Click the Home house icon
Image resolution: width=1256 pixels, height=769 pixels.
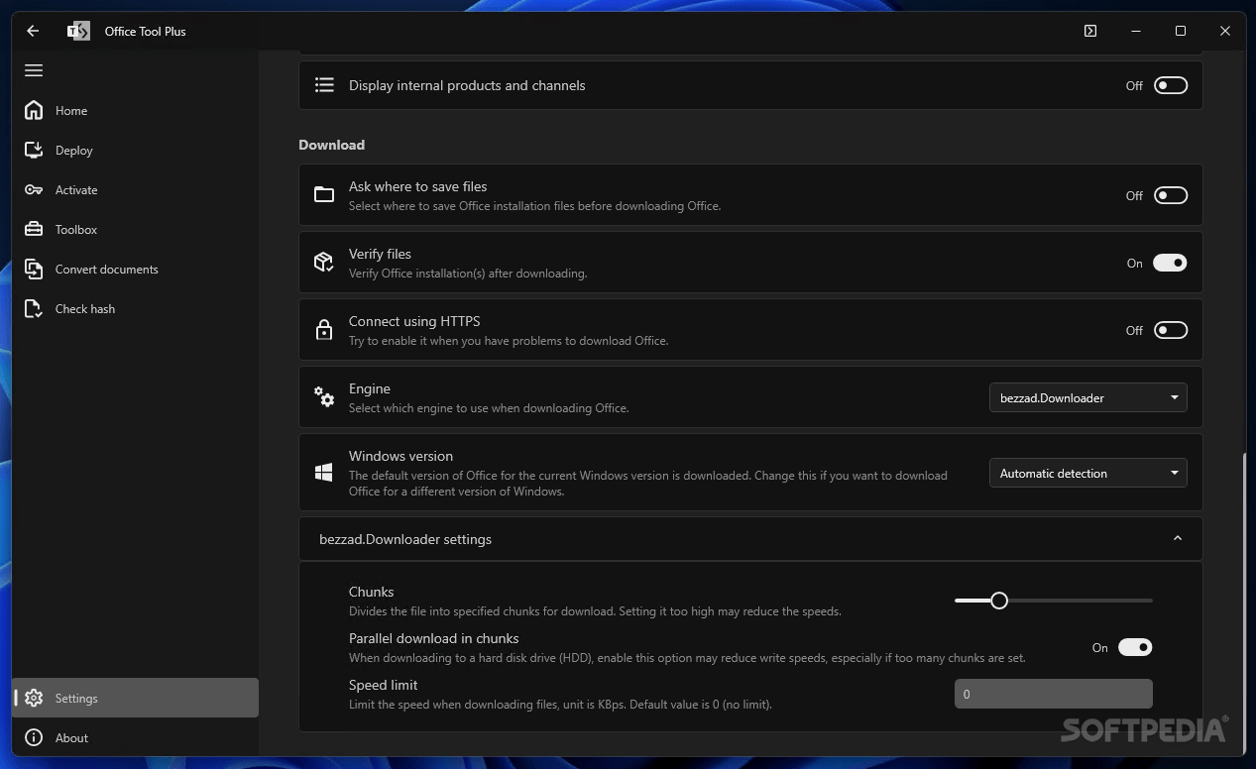click(x=34, y=110)
